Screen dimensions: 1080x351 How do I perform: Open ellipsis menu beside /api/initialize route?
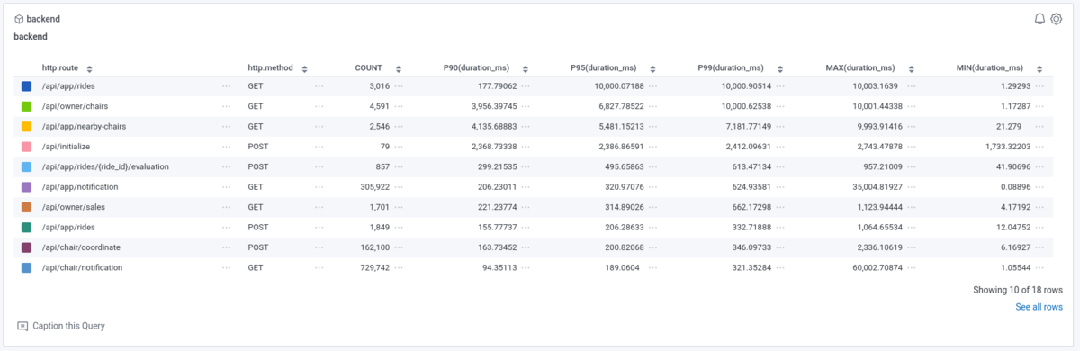pyautogui.click(x=227, y=147)
